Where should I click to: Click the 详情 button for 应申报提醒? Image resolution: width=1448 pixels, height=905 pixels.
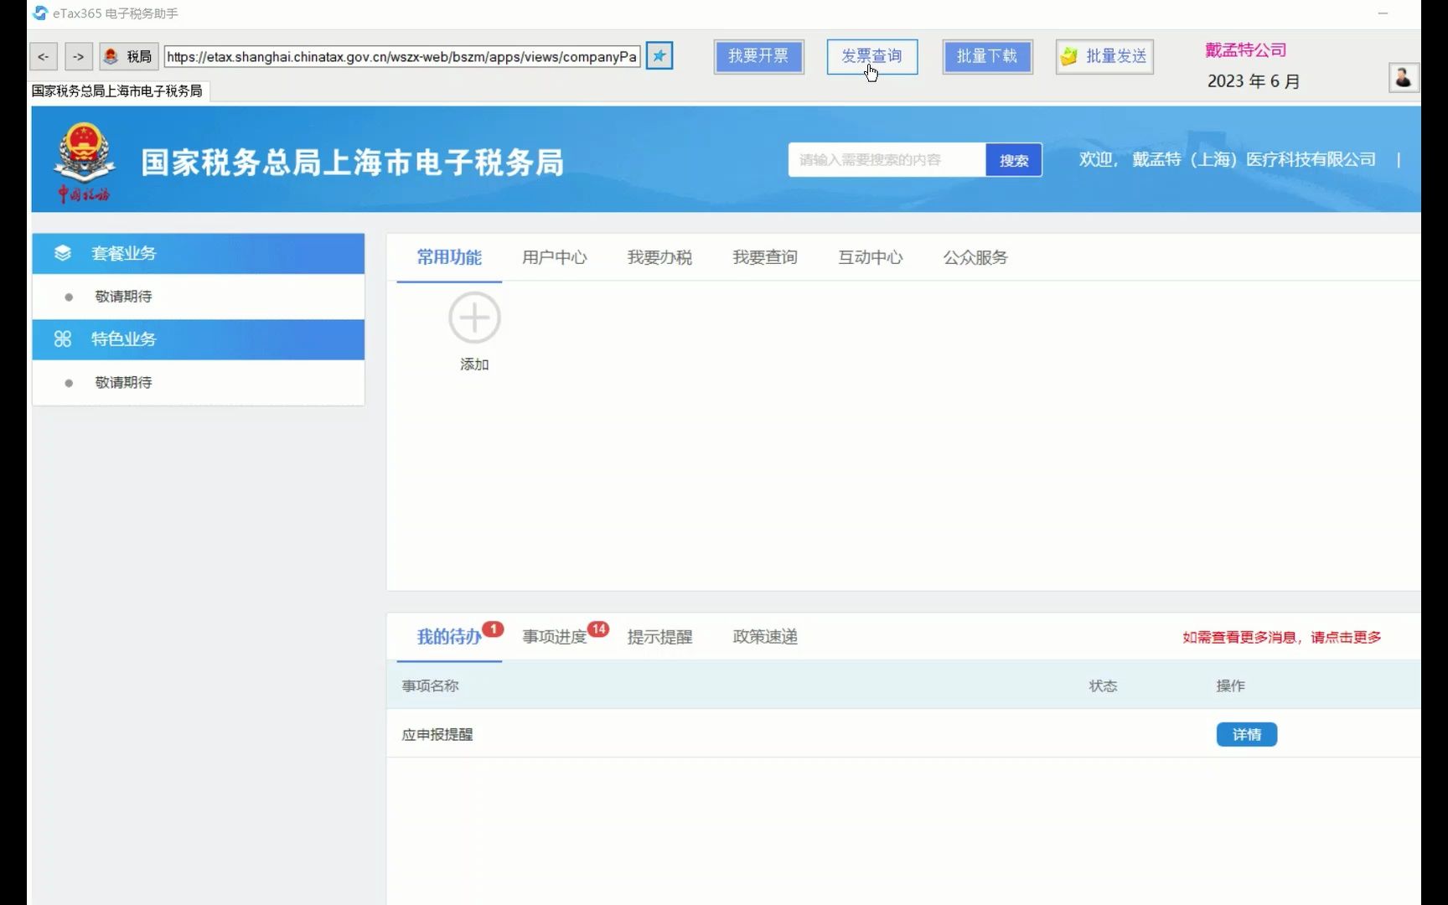(x=1247, y=735)
